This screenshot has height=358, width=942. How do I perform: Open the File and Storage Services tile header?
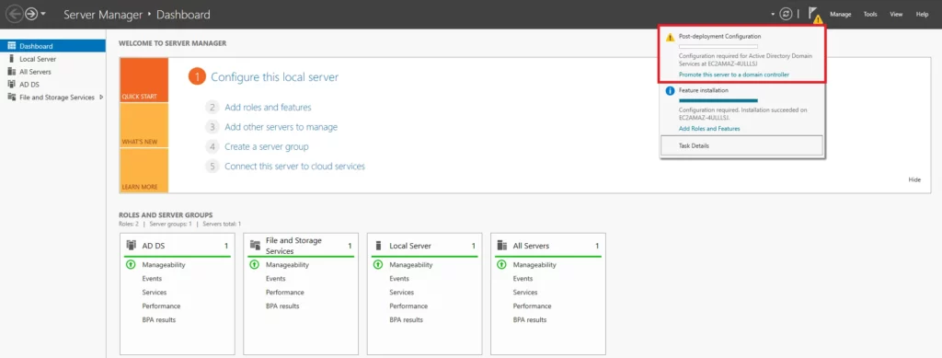(302, 246)
